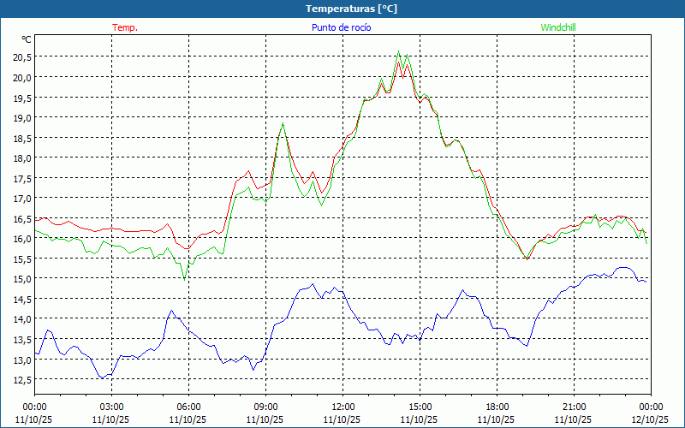Click the 15:00 time axis label
This screenshot has height=428, width=685.
(420, 407)
